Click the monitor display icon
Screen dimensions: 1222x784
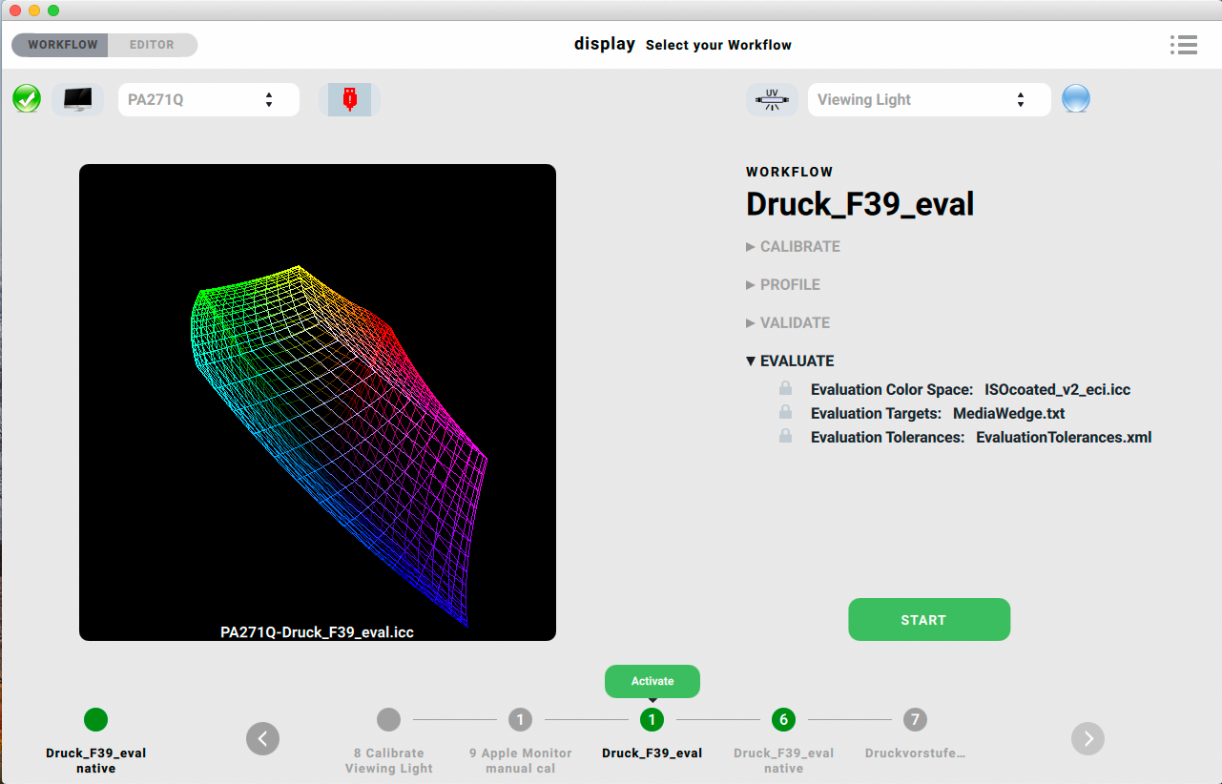[77, 99]
